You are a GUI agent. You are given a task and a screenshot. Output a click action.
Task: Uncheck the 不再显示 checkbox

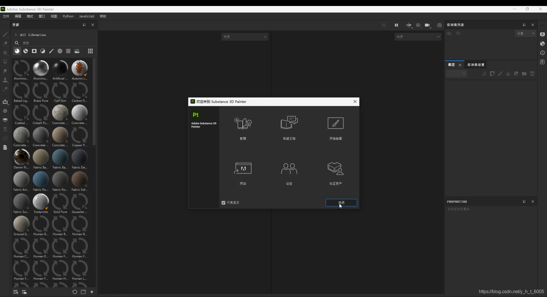223,203
